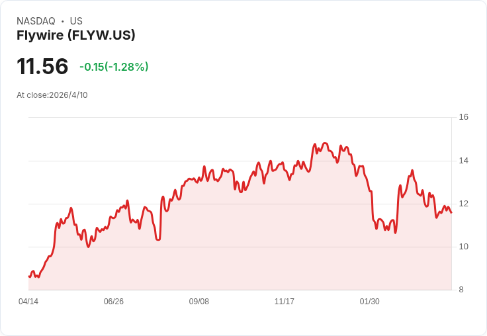Click the -0.15(-1.28%) price change
This screenshot has height=336, width=487.
(x=114, y=67)
